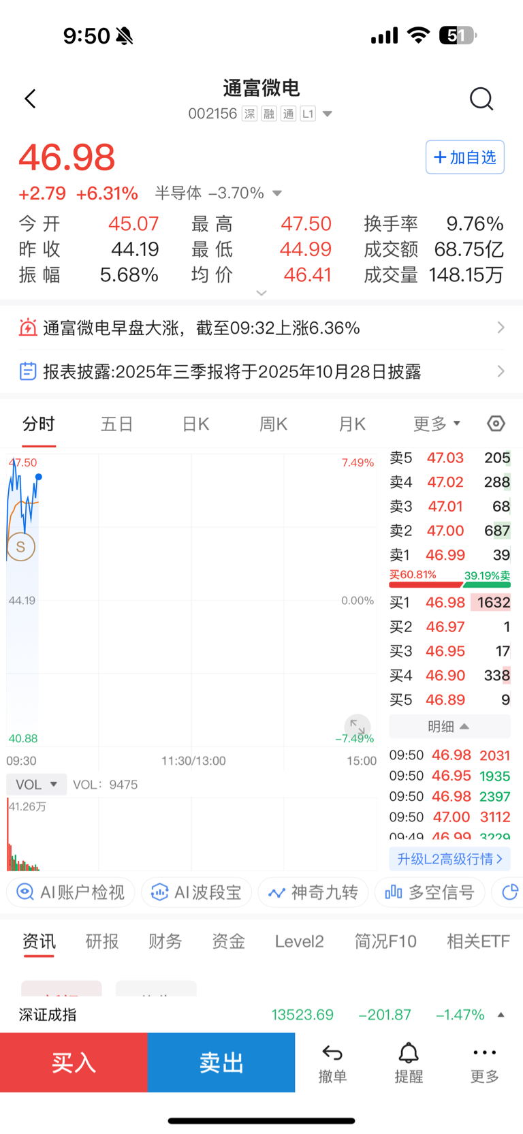Switch to 日K chart tab
The height and width of the screenshot is (1134, 523).
coord(196,424)
